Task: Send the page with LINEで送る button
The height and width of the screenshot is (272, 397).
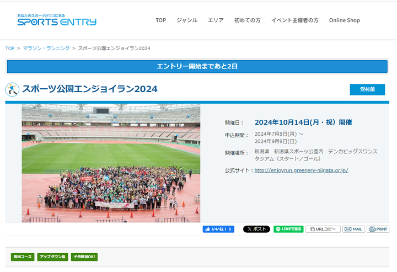Action: click(x=288, y=229)
